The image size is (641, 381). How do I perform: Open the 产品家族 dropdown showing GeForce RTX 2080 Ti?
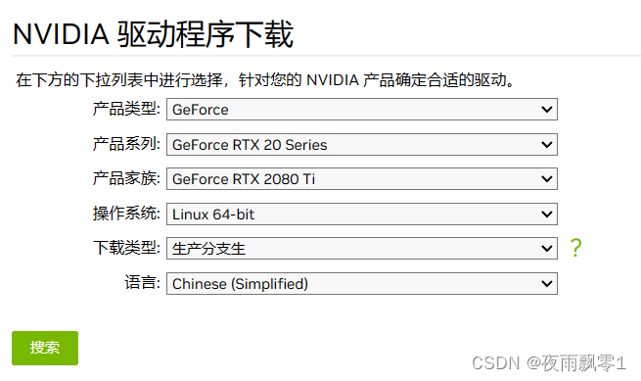click(x=362, y=179)
